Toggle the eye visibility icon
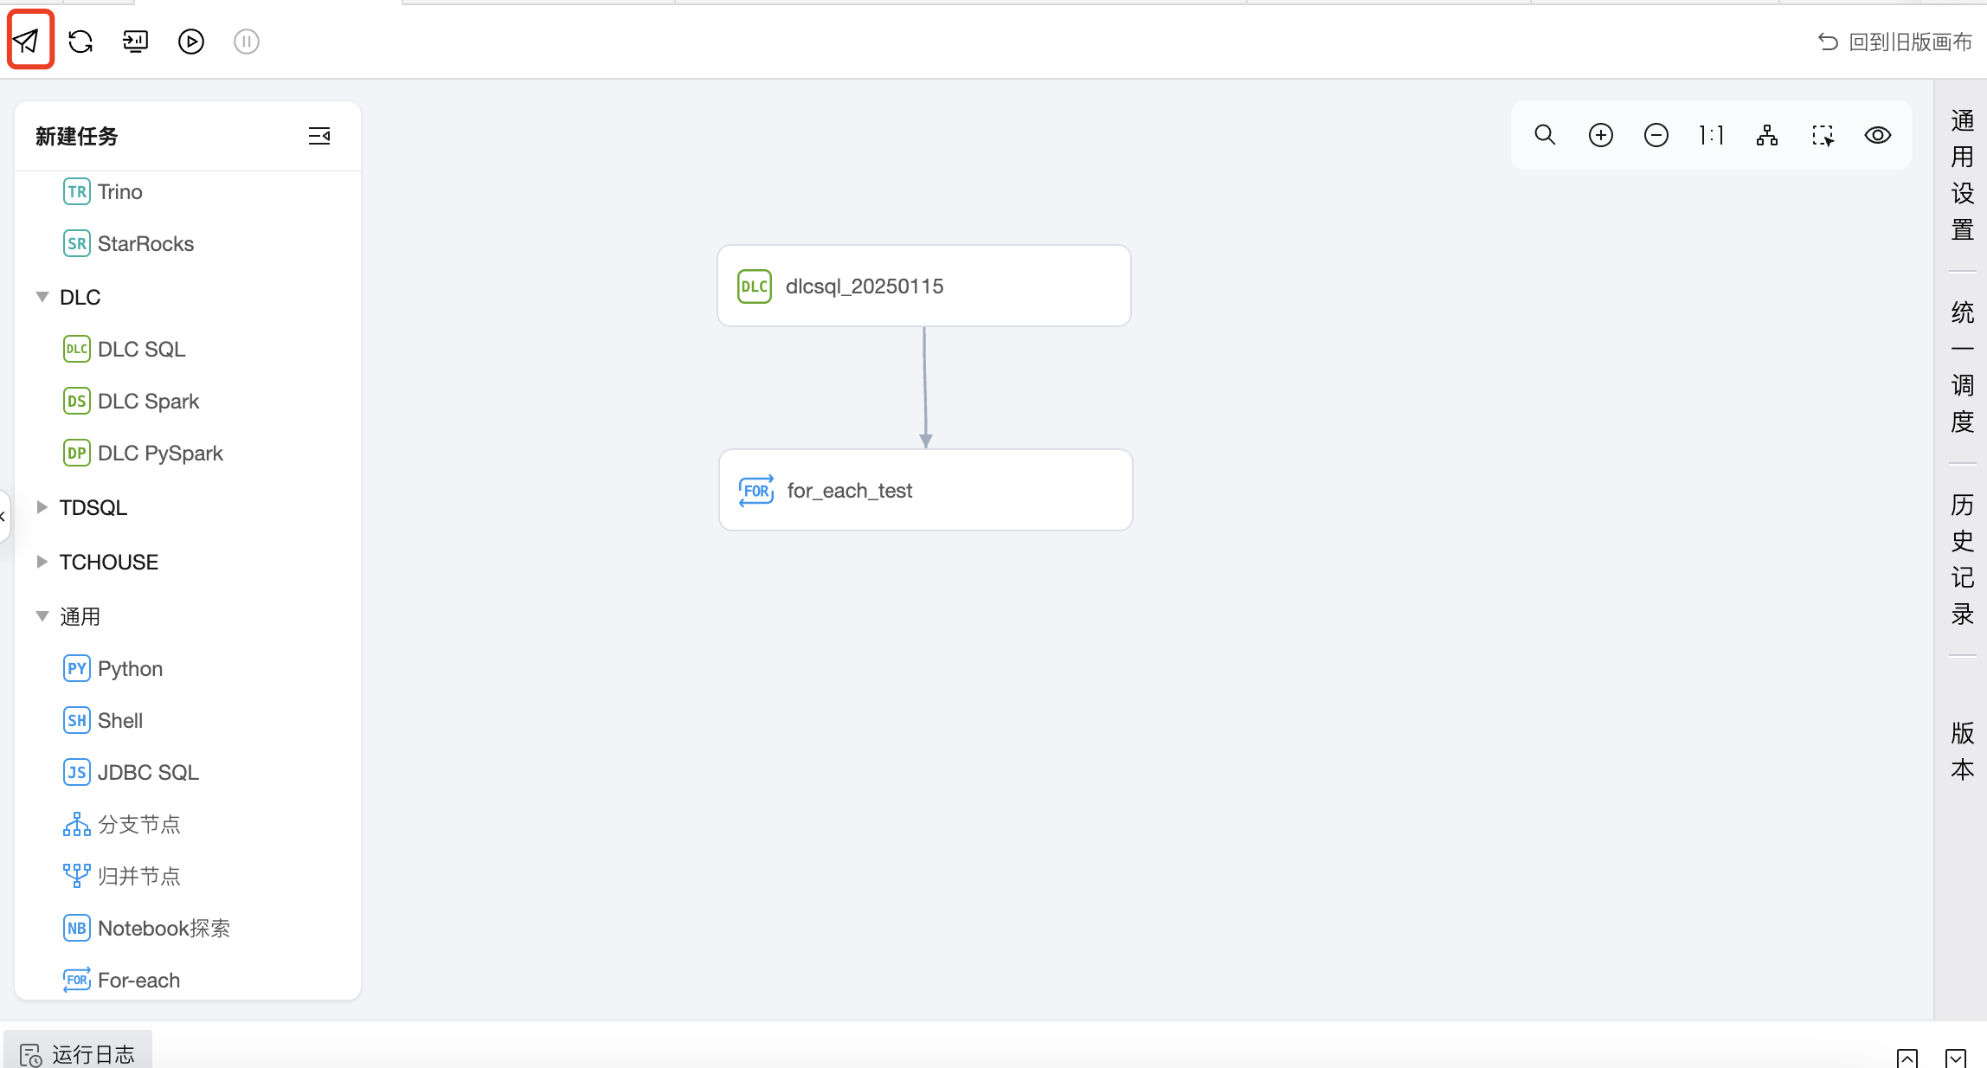The height and width of the screenshot is (1068, 1987). 1878,135
